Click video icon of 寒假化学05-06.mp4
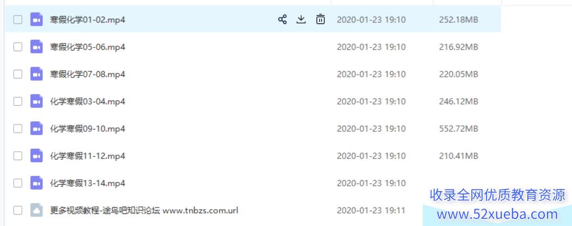This screenshot has width=572, height=226. coord(36,47)
